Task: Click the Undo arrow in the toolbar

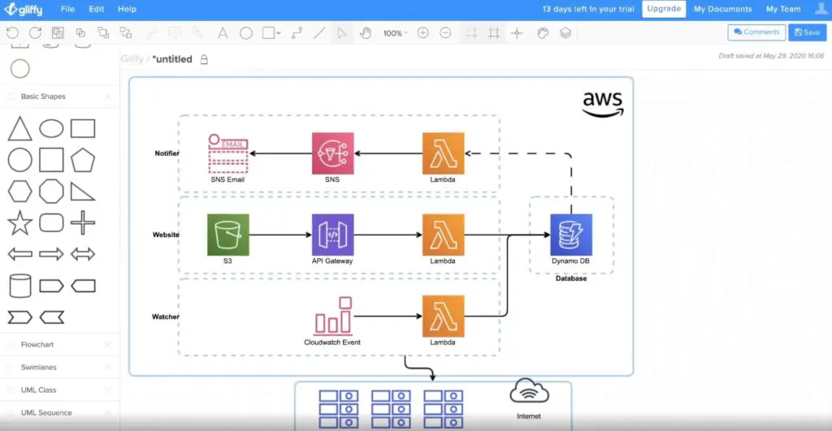Action: (x=12, y=32)
